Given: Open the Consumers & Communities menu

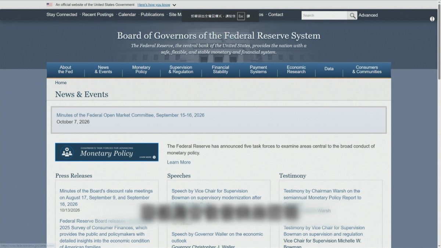Looking at the screenshot, I should pos(367,69).
